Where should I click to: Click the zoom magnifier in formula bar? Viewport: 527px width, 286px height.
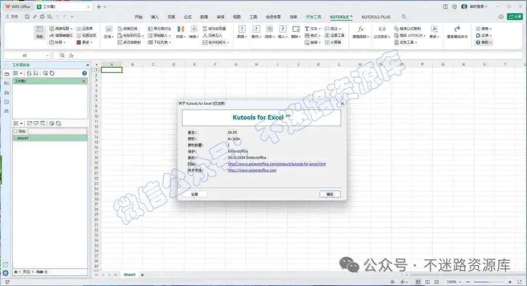coord(62,56)
